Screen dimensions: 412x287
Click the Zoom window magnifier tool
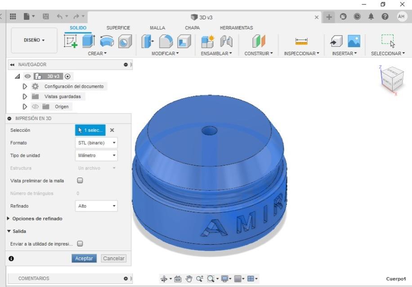pyautogui.click(x=199, y=278)
